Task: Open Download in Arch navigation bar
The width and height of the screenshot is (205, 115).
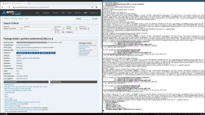Action: point(94,13)
